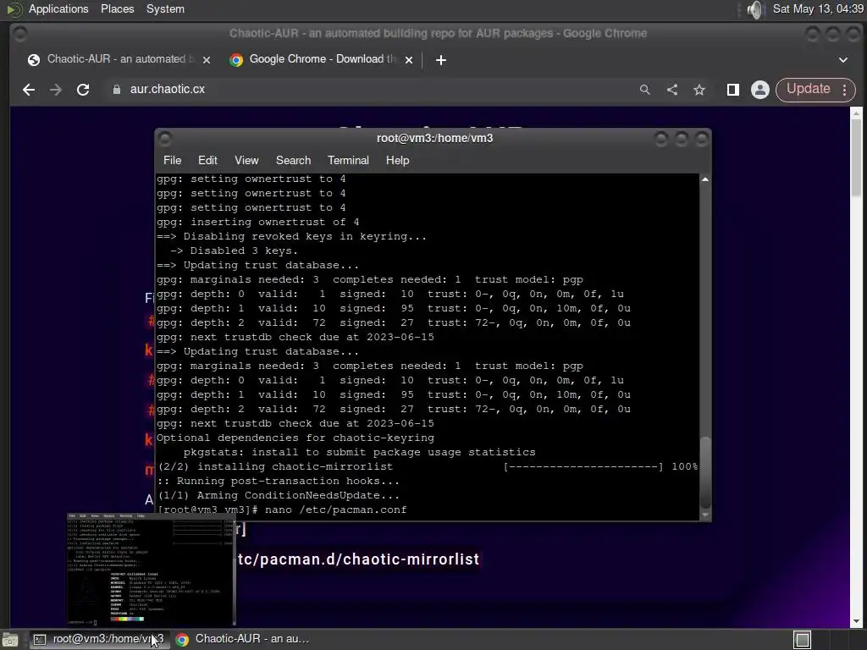The height and width of the screenshot is (650, 867).
Task: Open the System menu
Action: [x=165, y=8]
